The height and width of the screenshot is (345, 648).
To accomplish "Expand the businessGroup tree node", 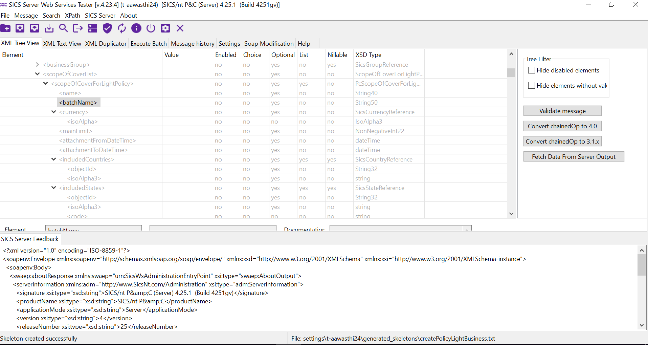I will [x=38, y=65].
